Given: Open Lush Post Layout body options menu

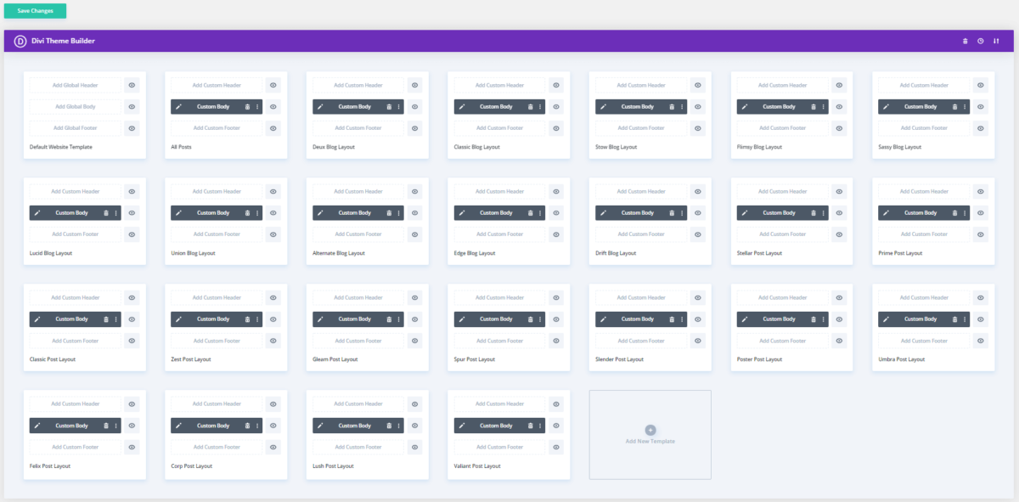Looking at the screenshot, I should click(x=399, y=425).
